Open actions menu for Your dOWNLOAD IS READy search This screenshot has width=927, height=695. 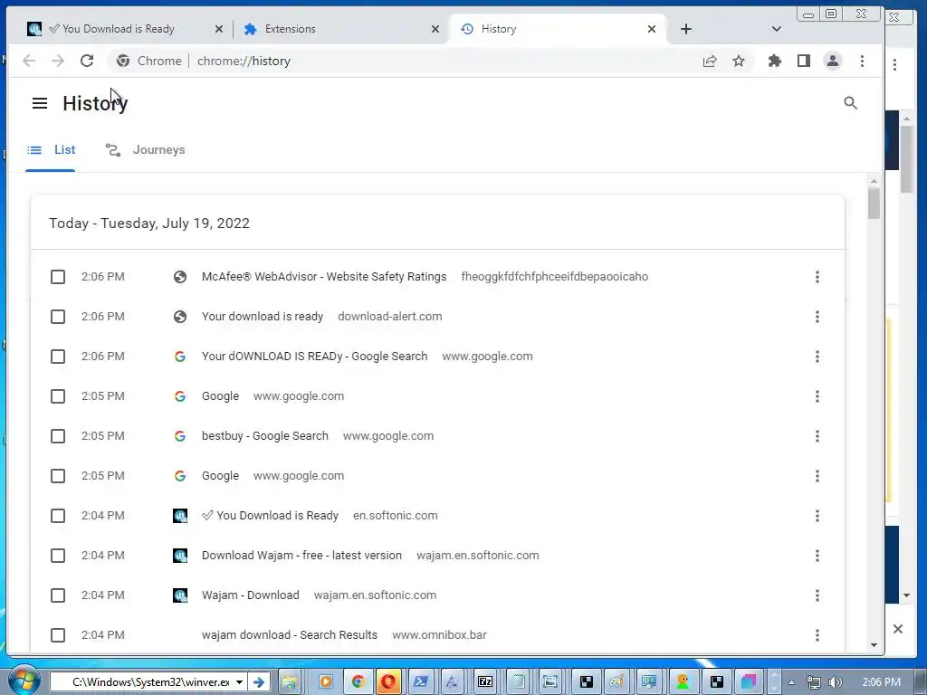pyautogui.click(x=817, y=357)
